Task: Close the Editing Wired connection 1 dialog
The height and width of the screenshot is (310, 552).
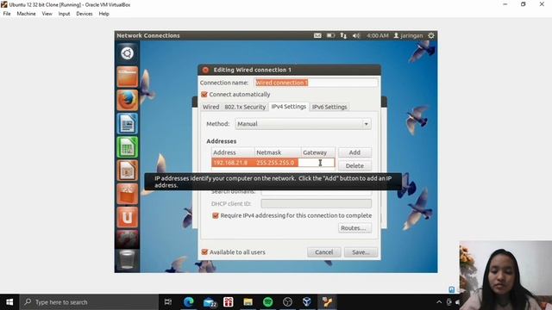Action: (x=205, y=70)
